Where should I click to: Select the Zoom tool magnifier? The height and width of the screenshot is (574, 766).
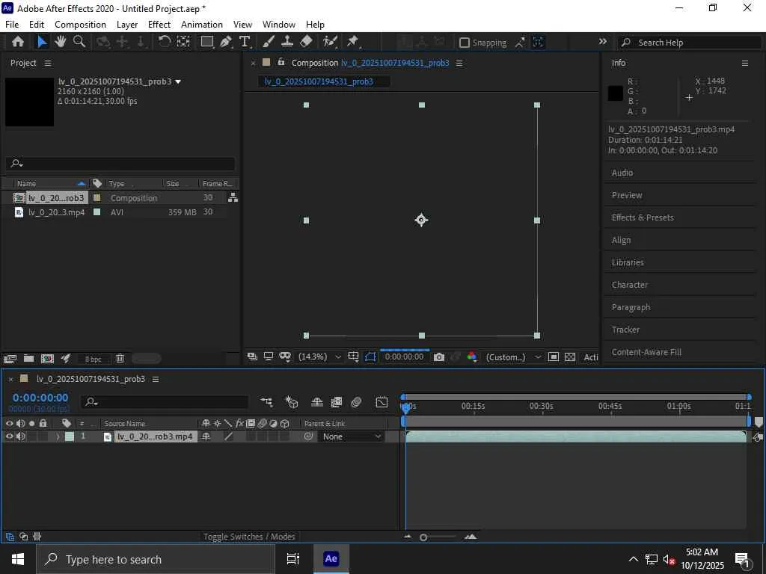[79, 42]
